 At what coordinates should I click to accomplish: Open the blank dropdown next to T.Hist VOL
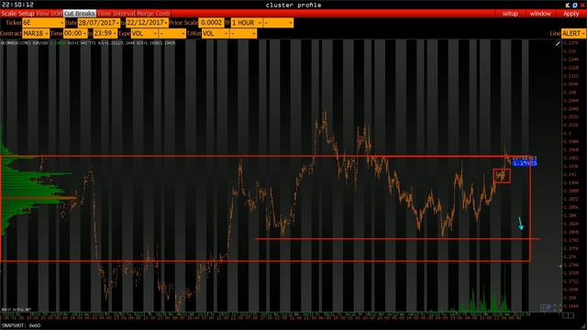[243, 34]
